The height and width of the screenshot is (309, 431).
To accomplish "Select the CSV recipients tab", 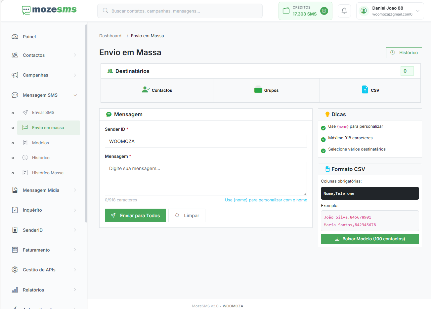I will click(370, 90).
